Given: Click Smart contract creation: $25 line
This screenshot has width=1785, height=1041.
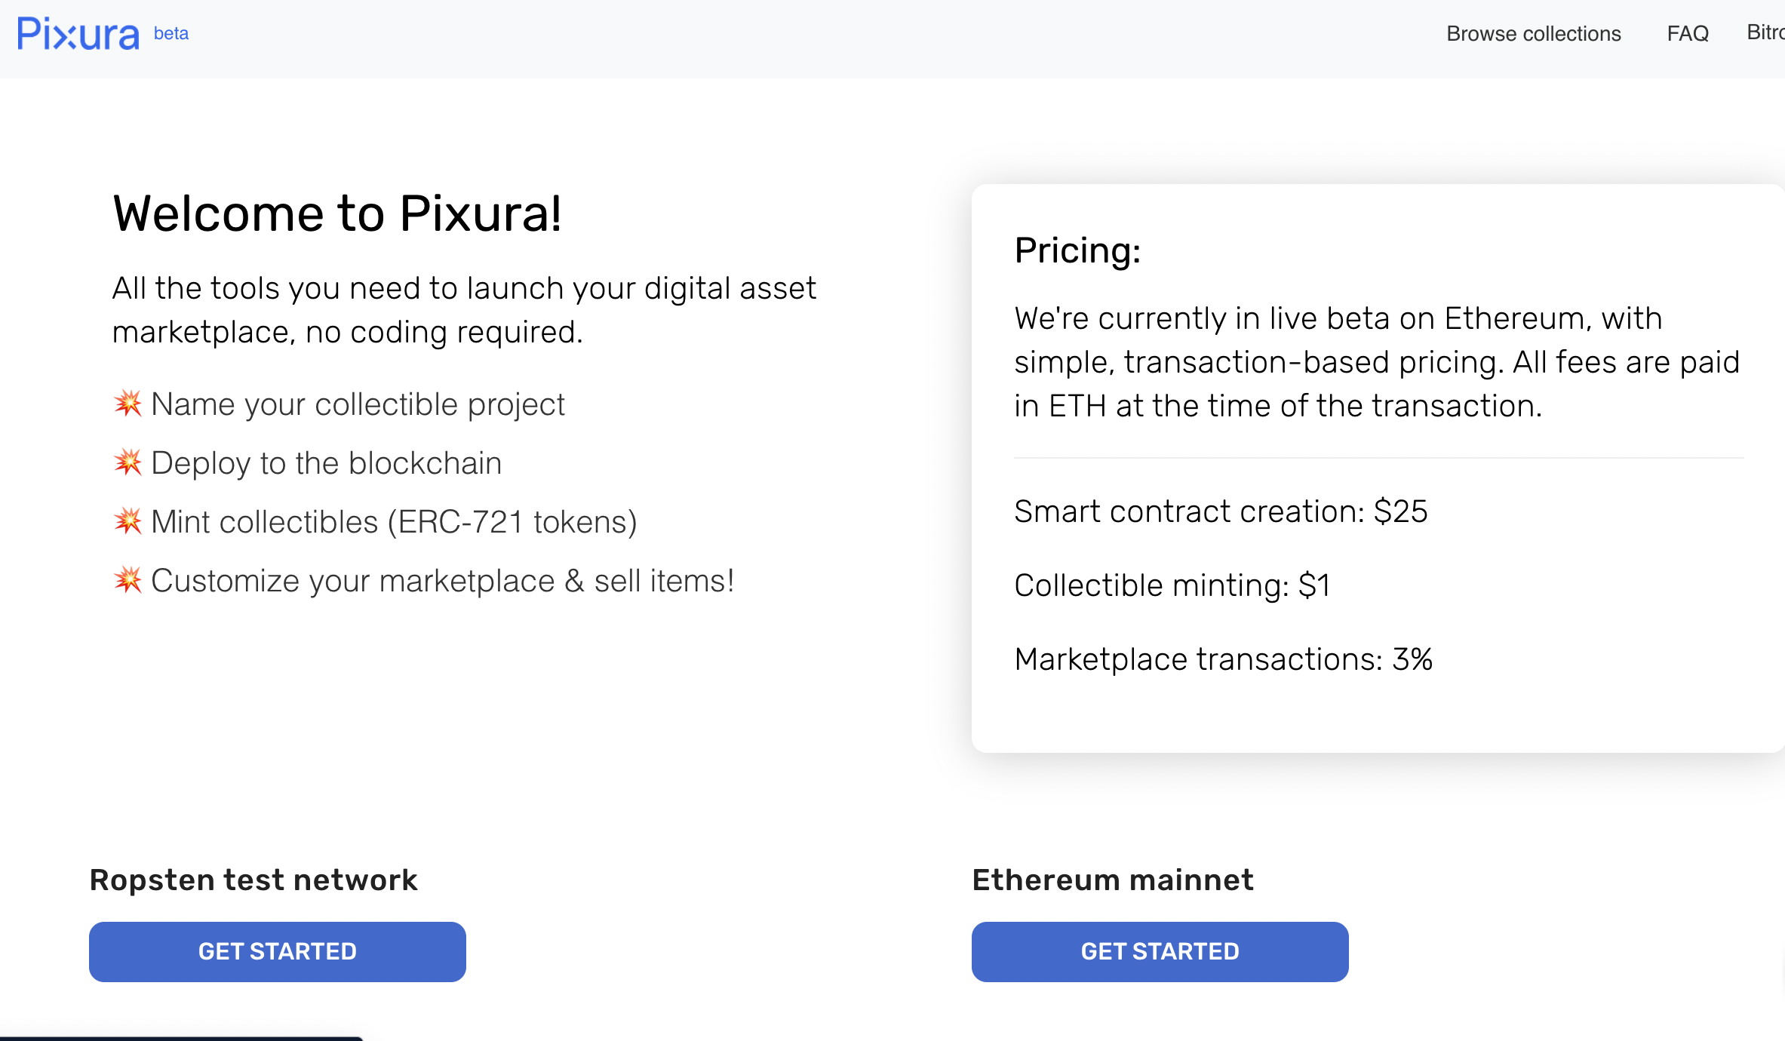Looking at the screenshot, I should click(1221, 511).
